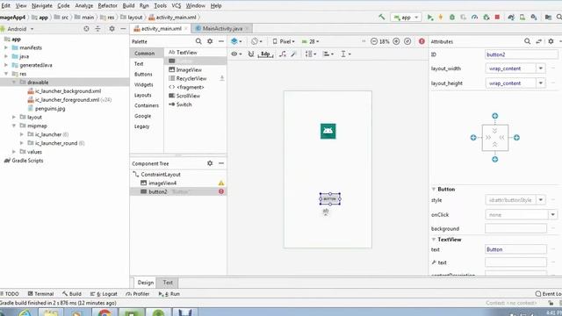The width and height of the screenshot is (562, 316).
Task: Select ImageView in the palette
Action: [x=189, y=70]
